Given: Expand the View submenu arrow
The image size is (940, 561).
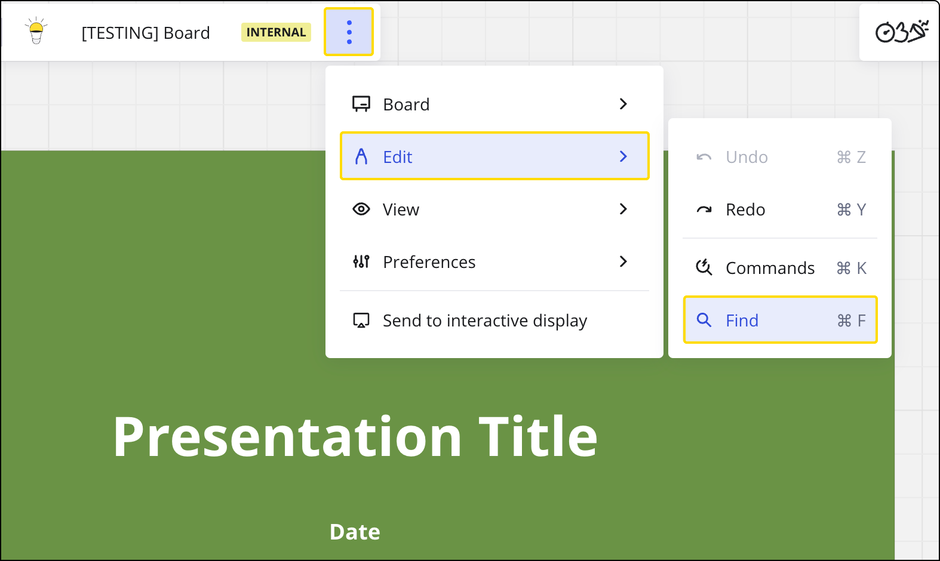Looking at the screenshot, I should click(x=623, y=209).
